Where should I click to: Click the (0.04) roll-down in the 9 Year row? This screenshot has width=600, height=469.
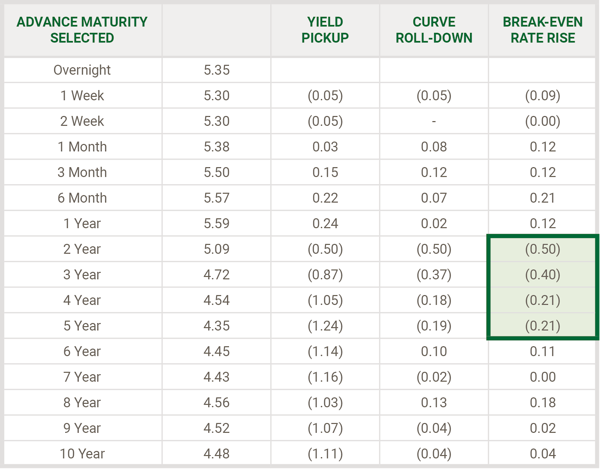pyautogui.click(x=434, y=428)
